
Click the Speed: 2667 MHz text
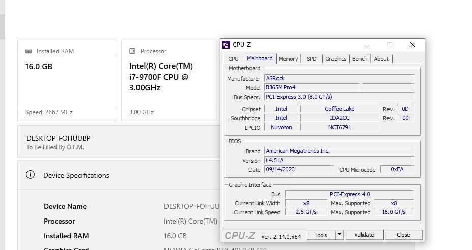click(49, 112)
